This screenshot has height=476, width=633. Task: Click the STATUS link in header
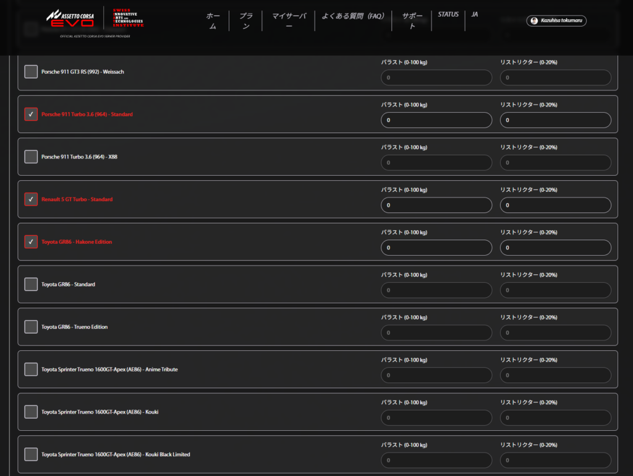tap(448, 14)
